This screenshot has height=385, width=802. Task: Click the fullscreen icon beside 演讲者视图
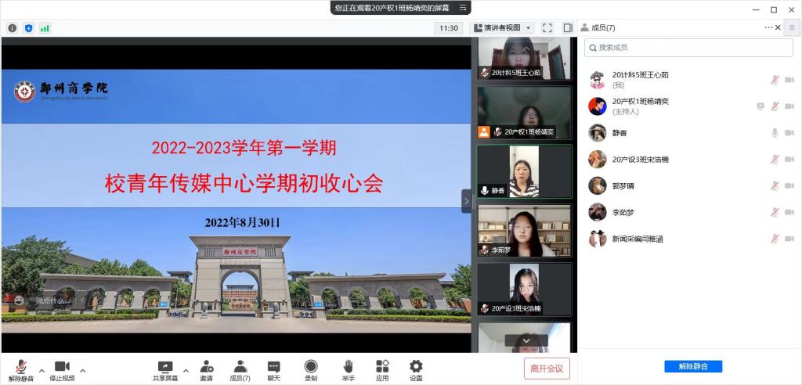[x=547, y=27]
